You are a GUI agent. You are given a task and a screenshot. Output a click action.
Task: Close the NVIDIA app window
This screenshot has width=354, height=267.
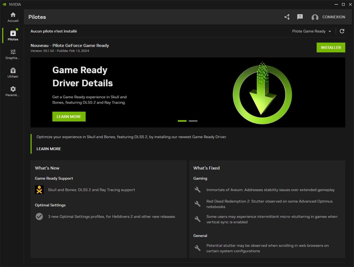pos(350,4)
